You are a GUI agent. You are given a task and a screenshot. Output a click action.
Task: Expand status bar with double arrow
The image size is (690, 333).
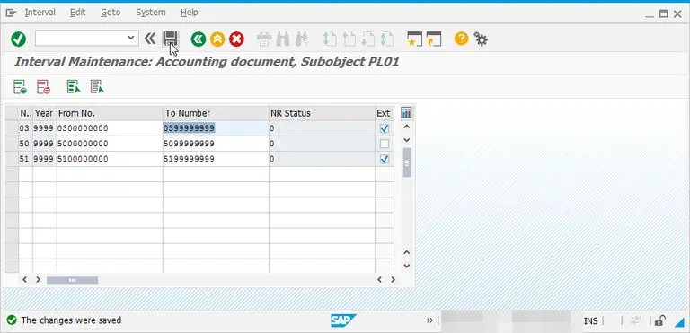click(x=430, y=320)
